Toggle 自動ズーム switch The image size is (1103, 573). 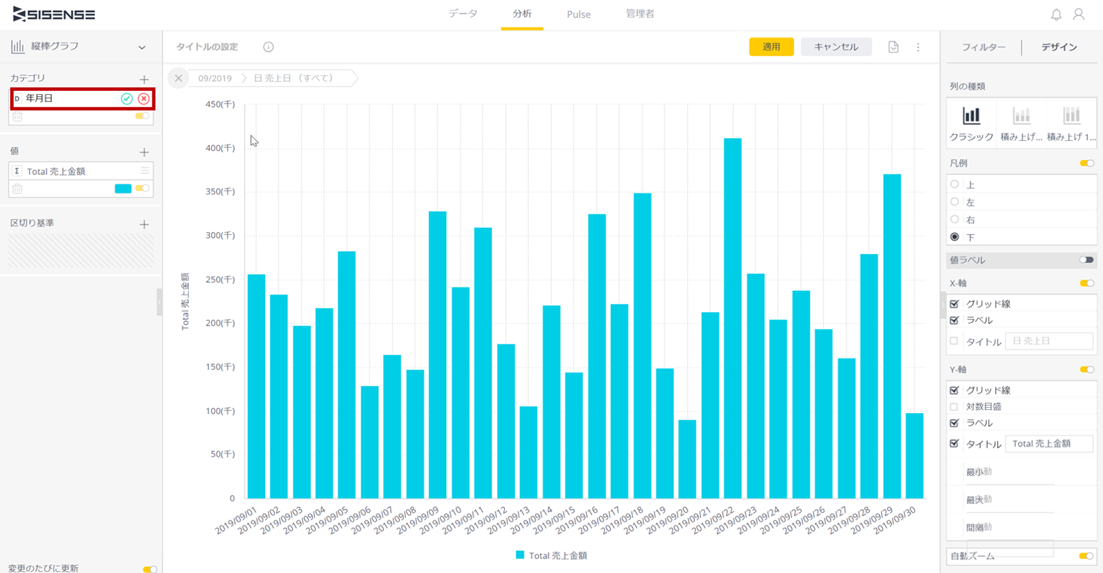1086,556
